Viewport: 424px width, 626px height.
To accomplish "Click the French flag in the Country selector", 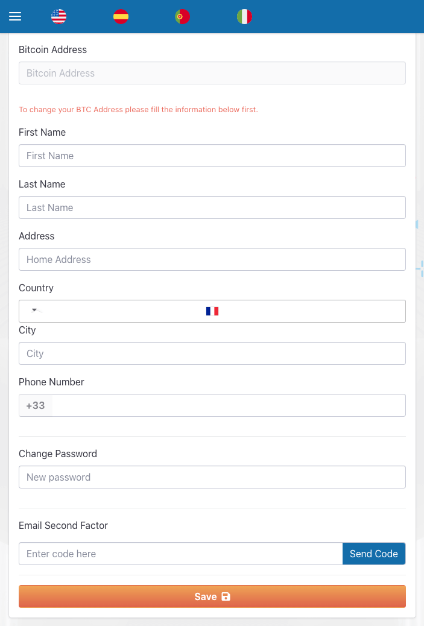I will [212, 311].
